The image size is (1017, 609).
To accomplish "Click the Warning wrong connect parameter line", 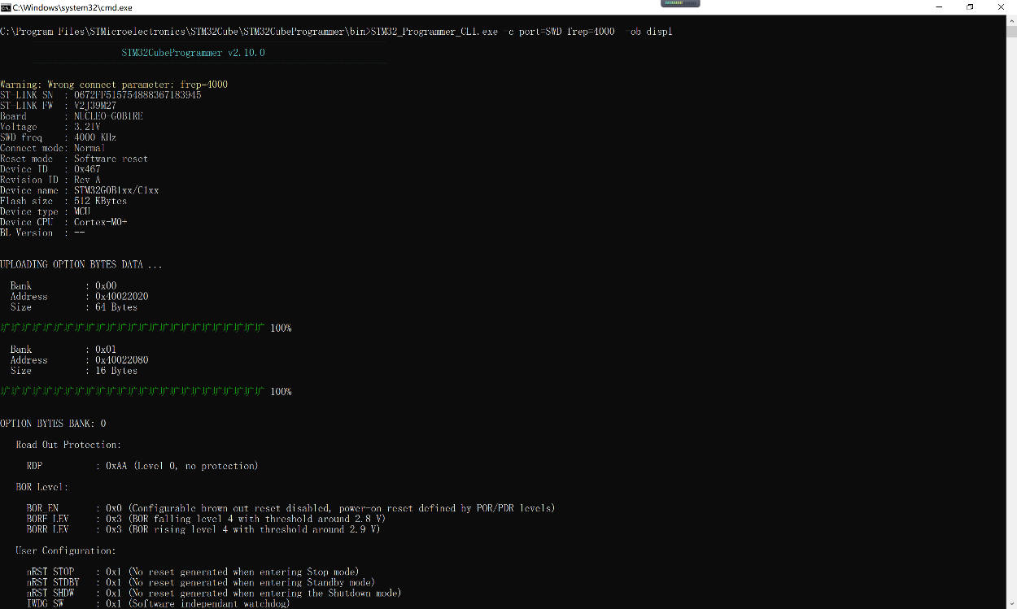I will (114, 85).
